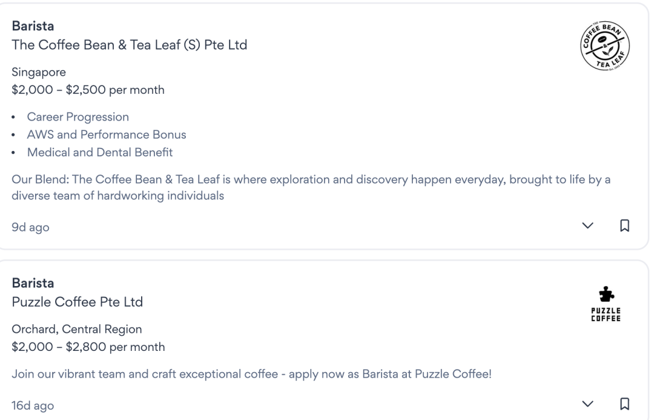
Task: Click The Coffee Bean & Tea Leaf (S) Pte Ltd
Action: point(129,45)
